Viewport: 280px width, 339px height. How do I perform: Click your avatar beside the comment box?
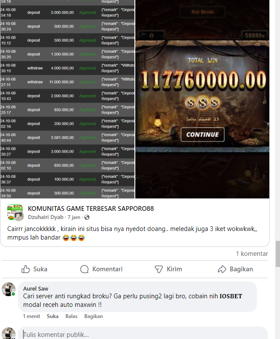(x=9, y=333)
